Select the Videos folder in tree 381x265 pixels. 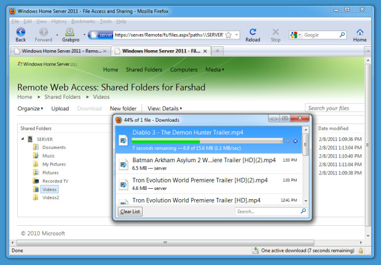[49, 189]
